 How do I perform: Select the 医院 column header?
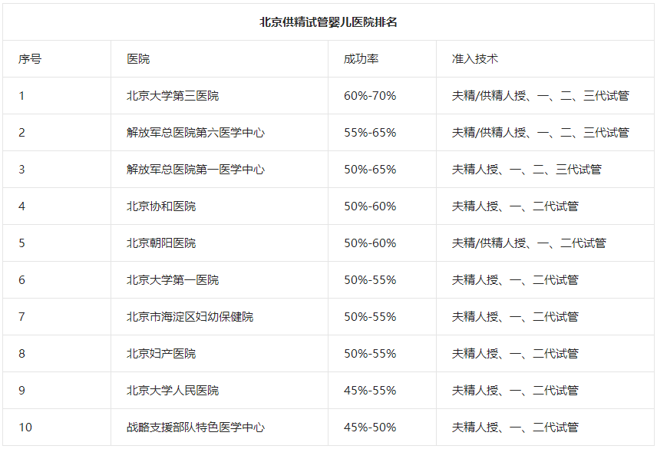coord(138,58)
